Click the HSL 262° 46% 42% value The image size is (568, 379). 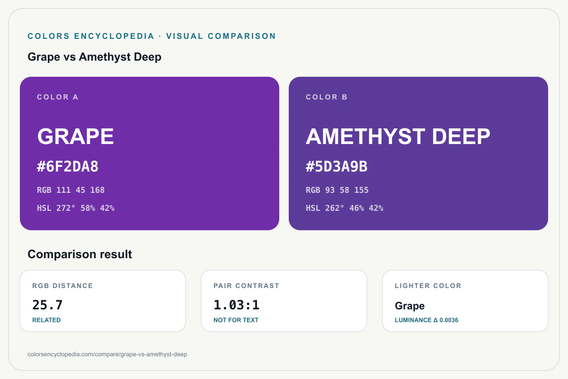pyautogui.click(x=345, y=208)
